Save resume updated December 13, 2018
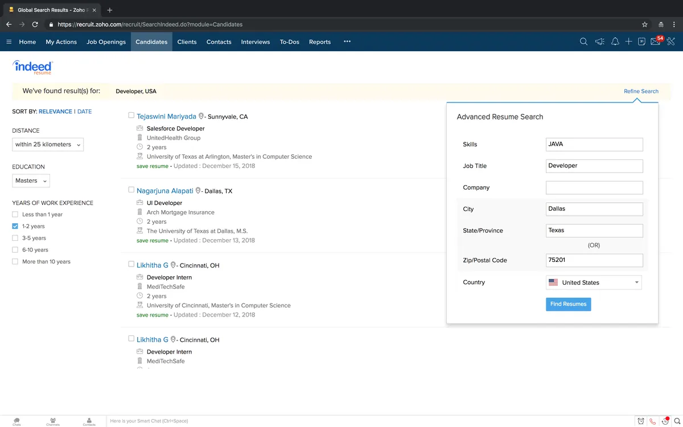 point(153,241)
